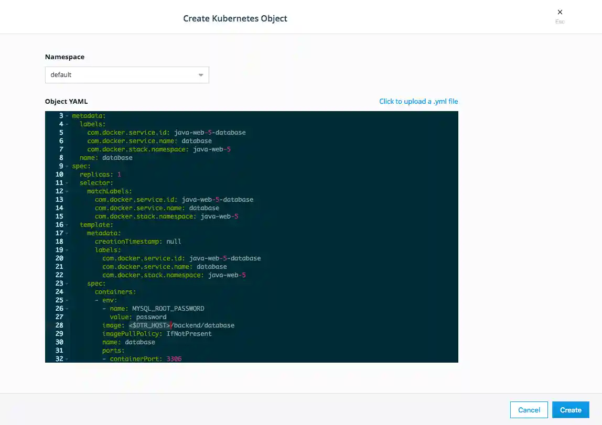Click the replicas value 1

tap(119, 175)
